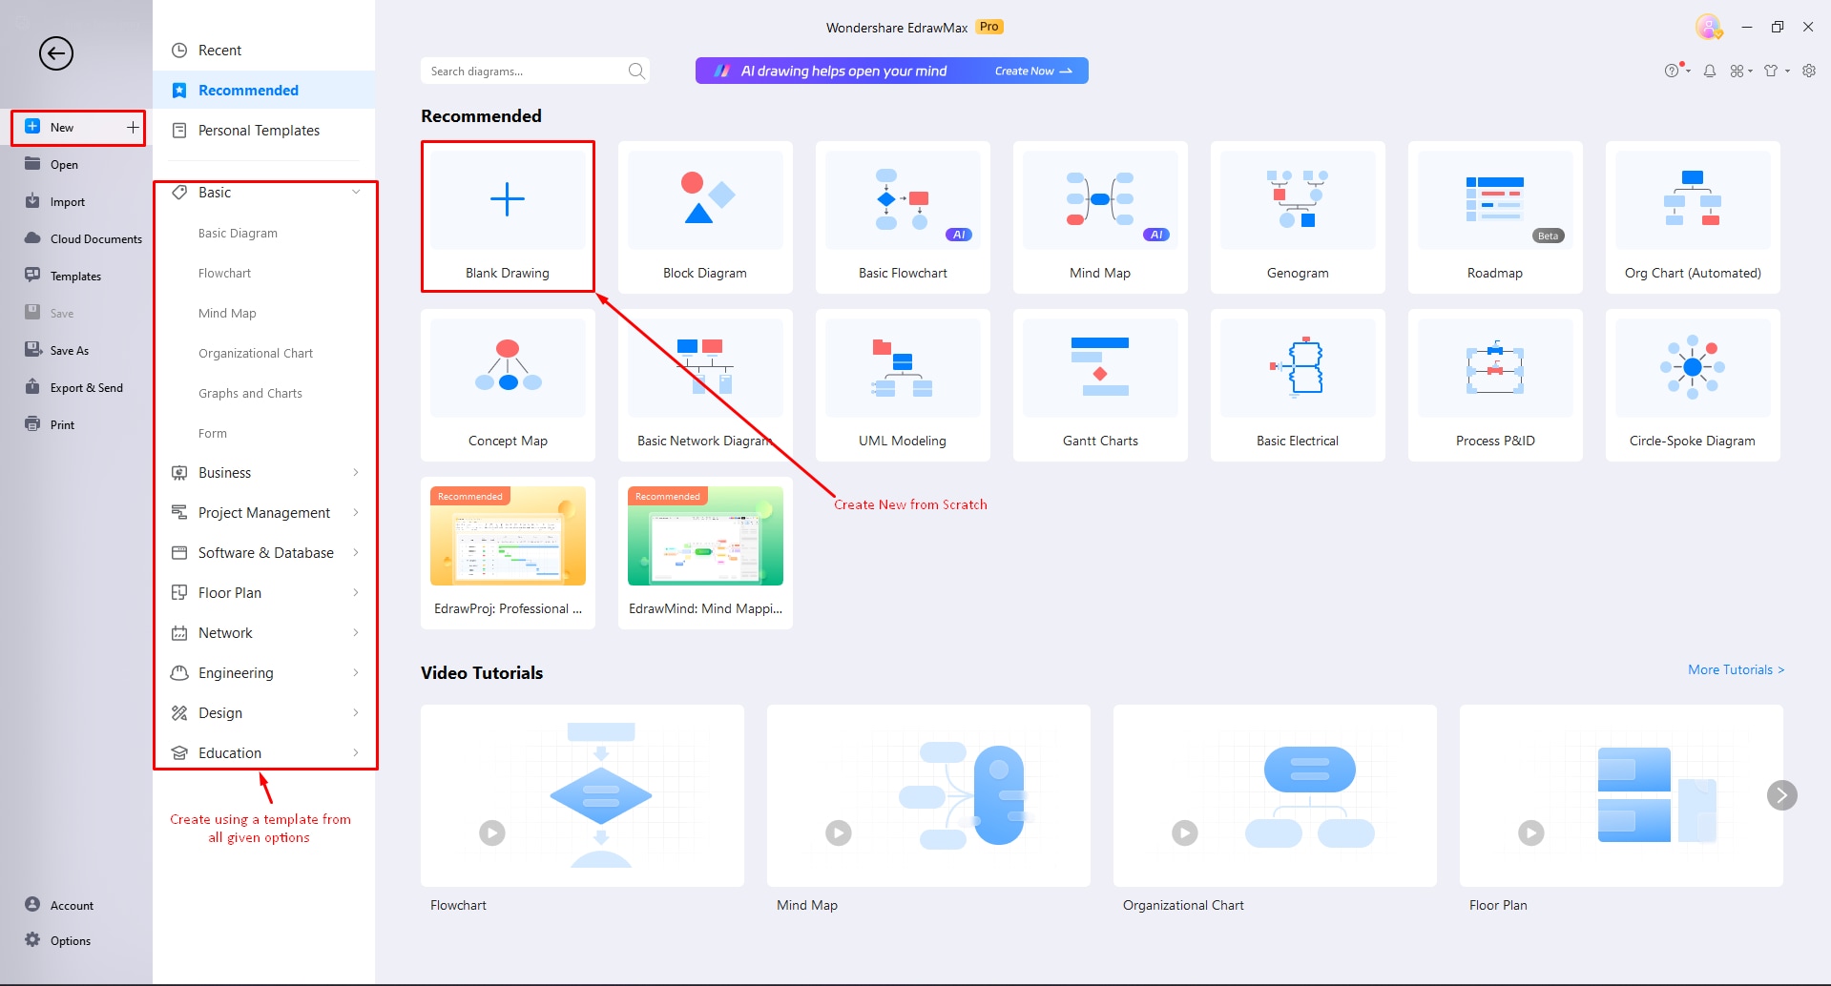
Task: Select New in the file menu
Action: pyautogui.click(x=77, y=127)
